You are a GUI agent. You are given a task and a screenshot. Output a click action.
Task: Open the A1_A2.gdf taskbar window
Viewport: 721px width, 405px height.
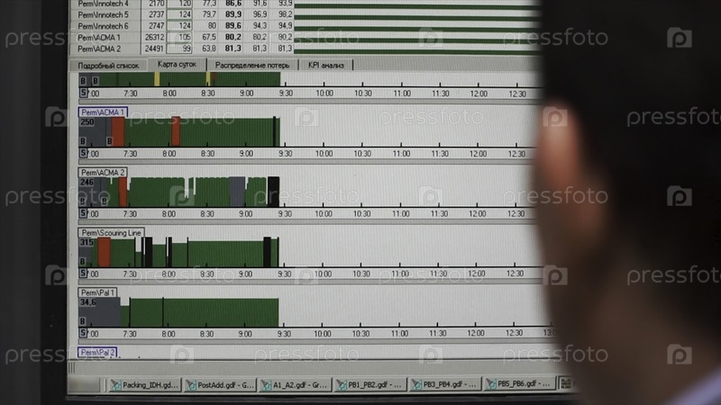pos(295,384)
